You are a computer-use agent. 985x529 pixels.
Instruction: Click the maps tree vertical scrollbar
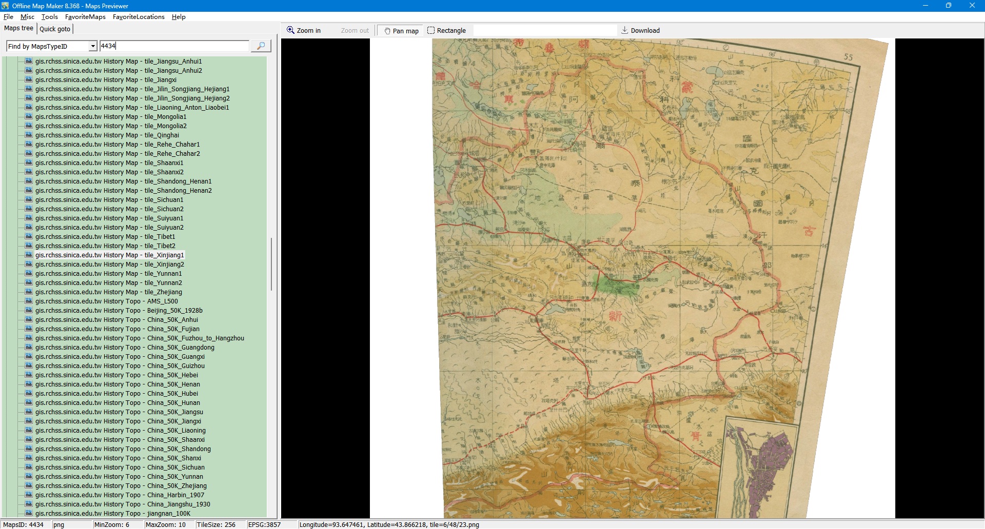pos(271,264)
